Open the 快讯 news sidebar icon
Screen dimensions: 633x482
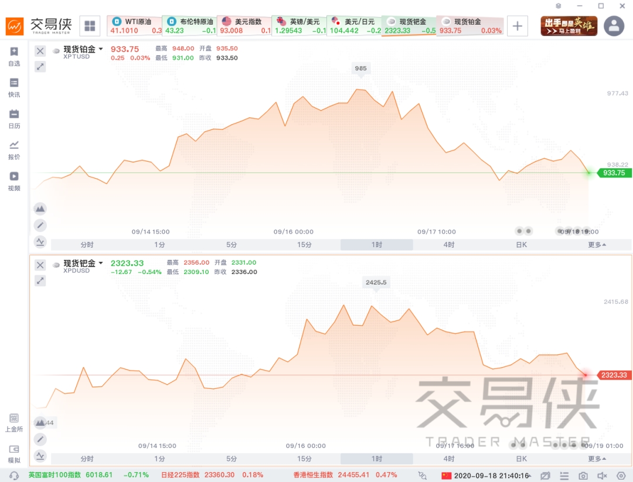tap(14, 88)
